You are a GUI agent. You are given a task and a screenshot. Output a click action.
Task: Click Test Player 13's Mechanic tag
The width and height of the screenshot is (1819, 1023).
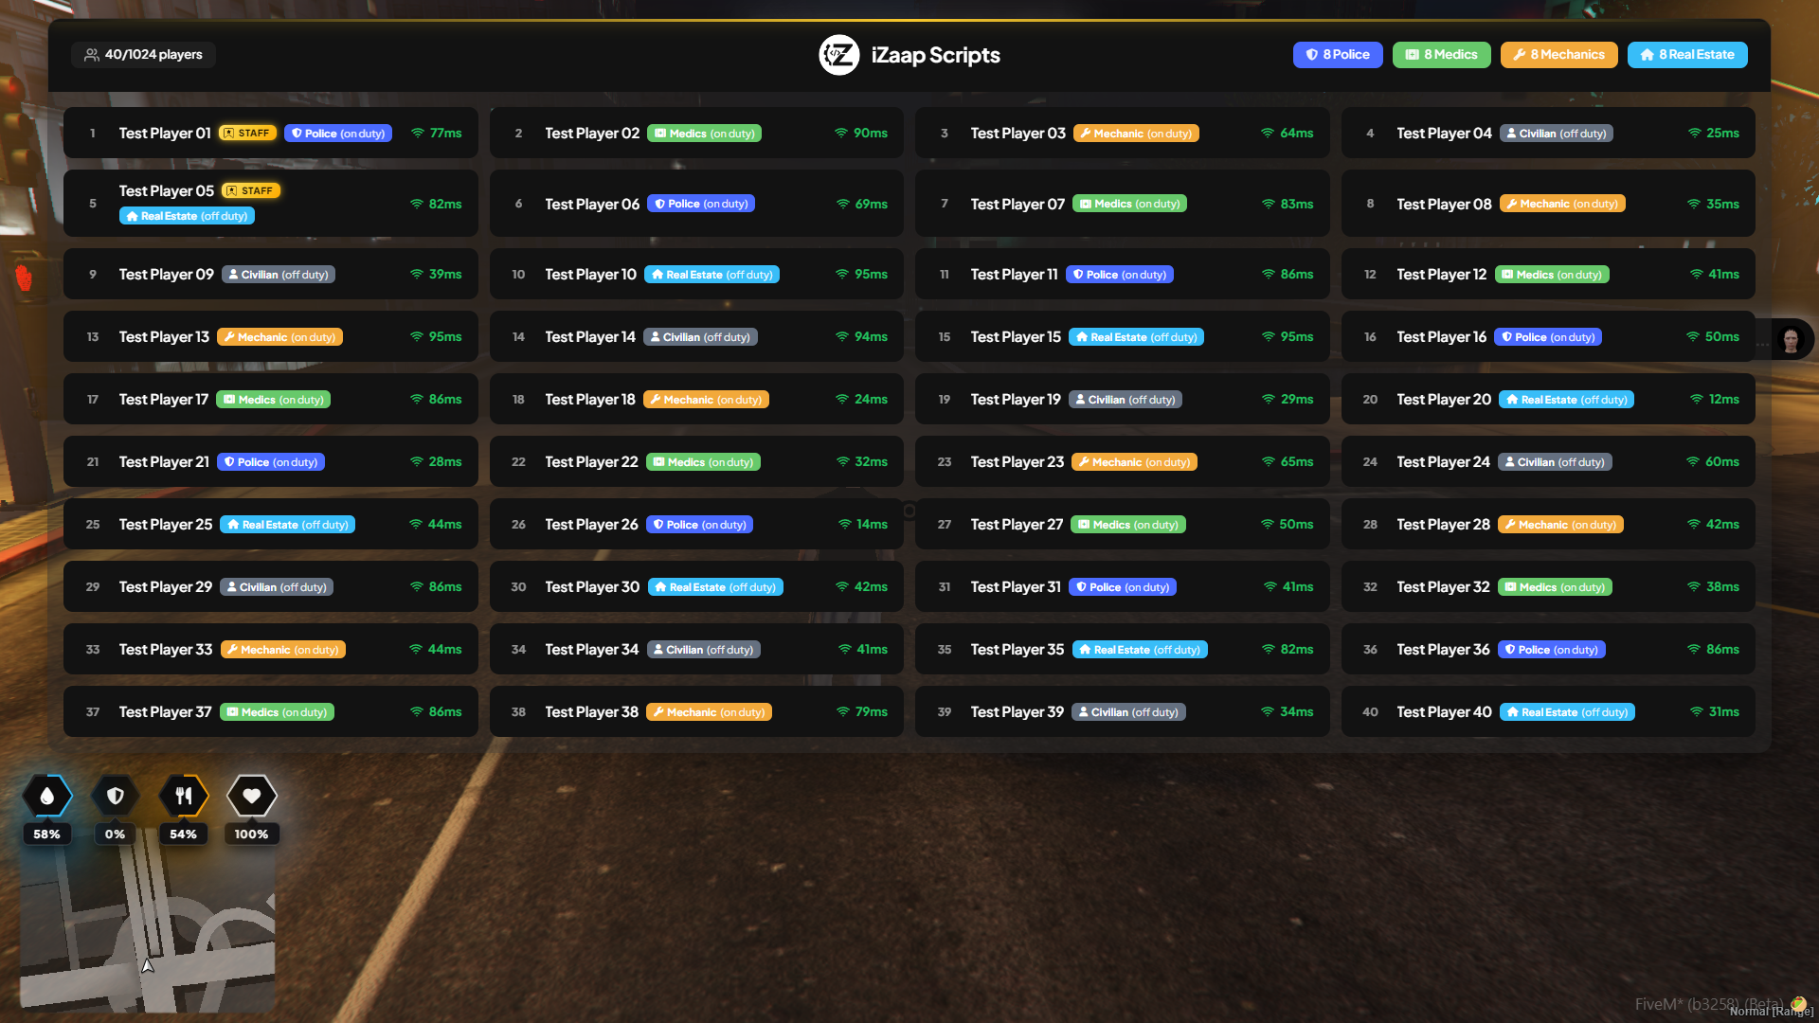pos(279,337)
